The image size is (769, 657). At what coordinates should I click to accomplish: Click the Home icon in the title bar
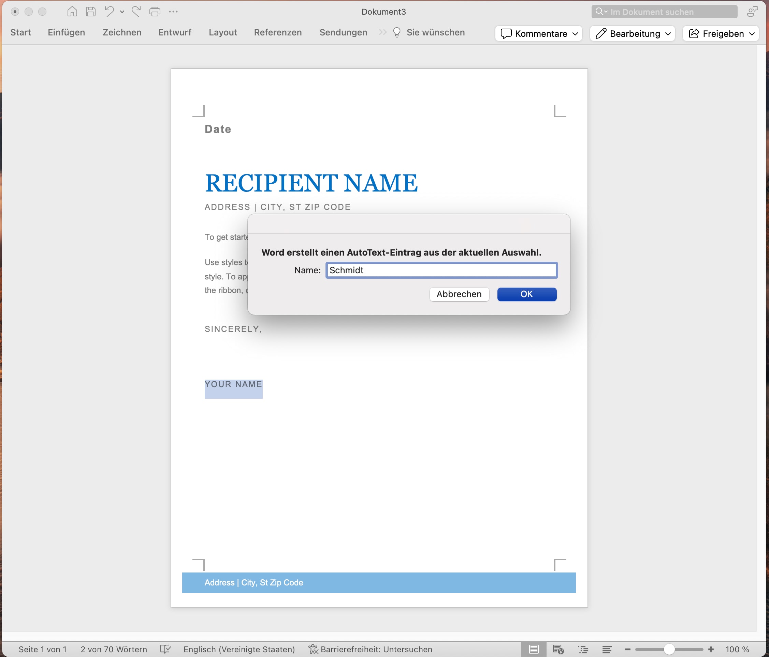pyautogui.click(x=72, y=12)
